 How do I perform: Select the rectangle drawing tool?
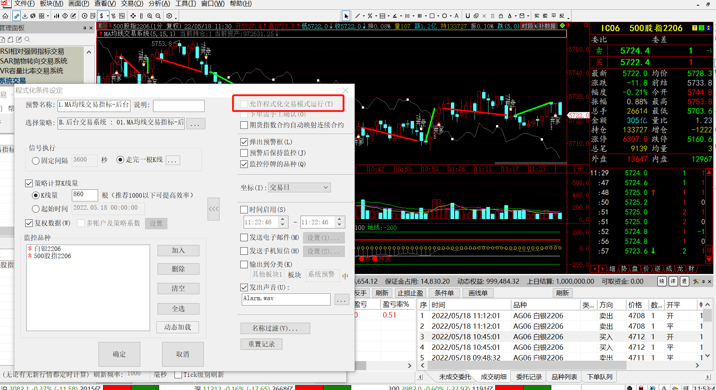(432, 16)
